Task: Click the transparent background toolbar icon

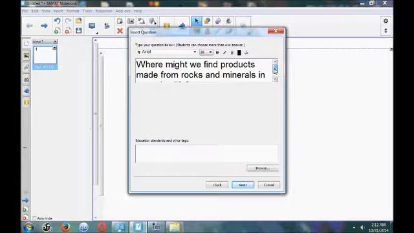Action: coord(107,26)
